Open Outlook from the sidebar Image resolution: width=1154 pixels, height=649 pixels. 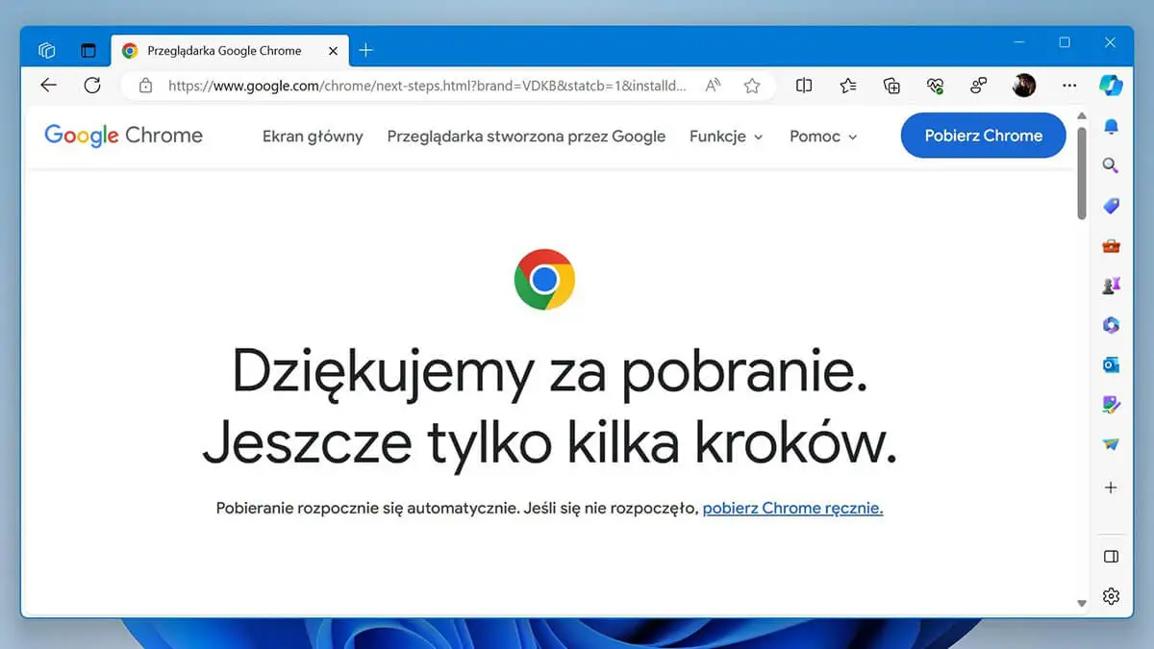pyautogui.click(x=1111, y=365)
